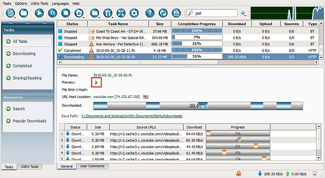The height and width of the screenshot is (178, 325).
Task: Click the toolbar folder icon left of the tools icon
Action: pyautogui.click(x=95, y=13)
